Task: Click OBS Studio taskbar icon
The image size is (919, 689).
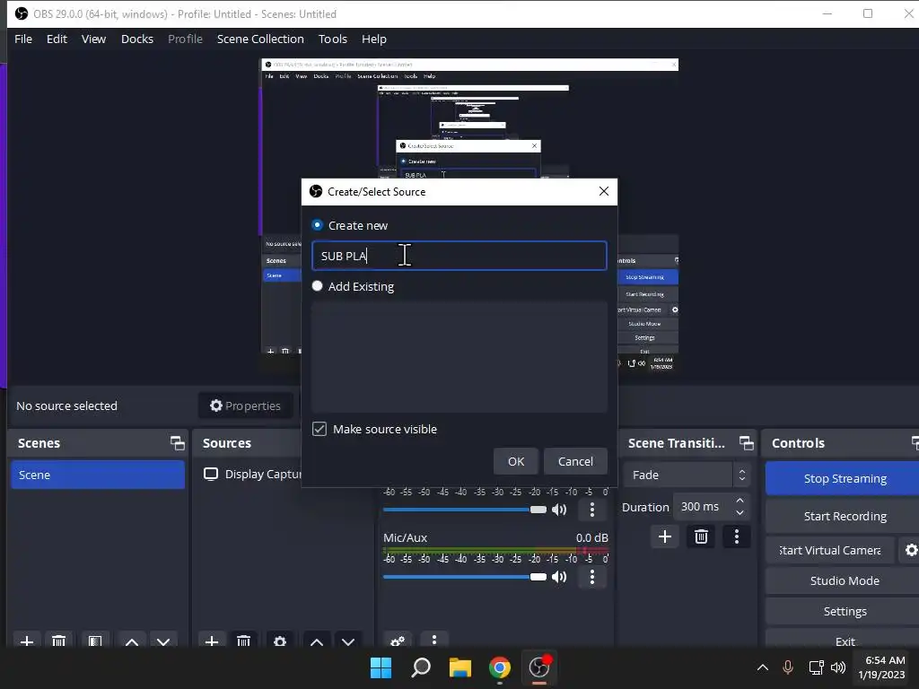Action: [539, 667]
